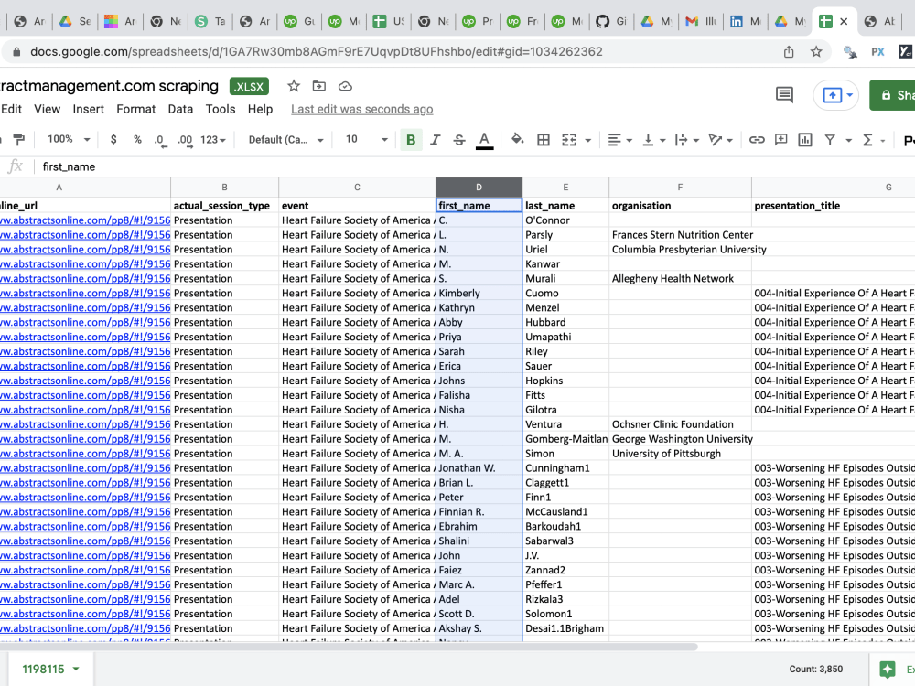
Task: Click Count: 3,850 summary
Action: [816, 670]
